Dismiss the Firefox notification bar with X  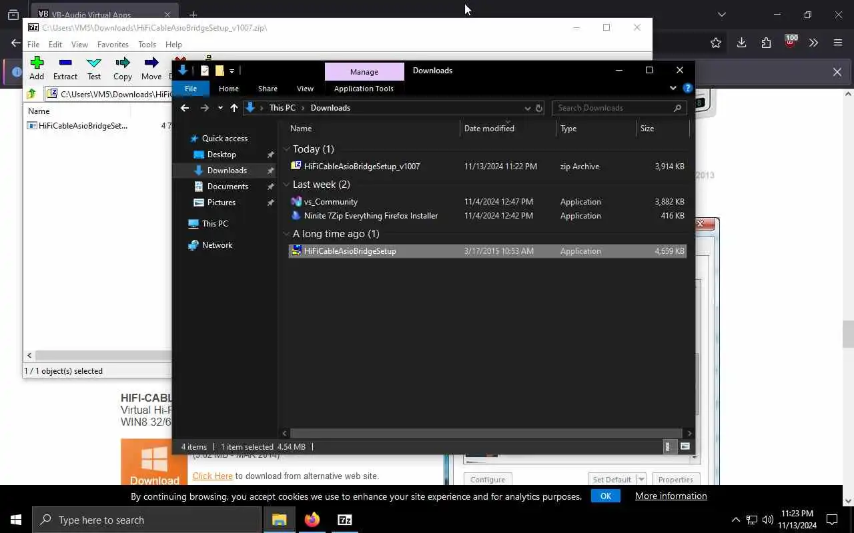pos(837,72)
